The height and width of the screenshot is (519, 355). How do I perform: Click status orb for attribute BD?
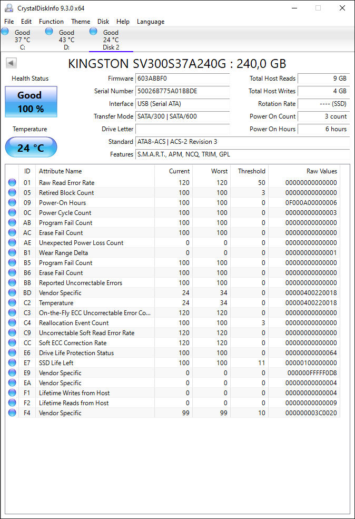[x=12, y=292]
